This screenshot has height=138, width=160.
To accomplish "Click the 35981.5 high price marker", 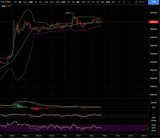I will [69, 13].
